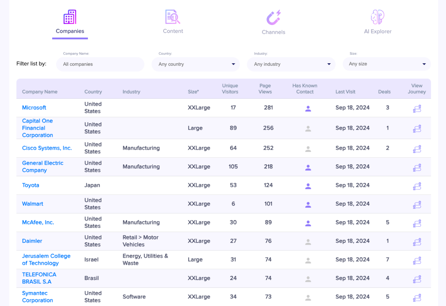Sort by Last Visit column header
Screen dimensions: 446x306
click(x=345, y=92)
